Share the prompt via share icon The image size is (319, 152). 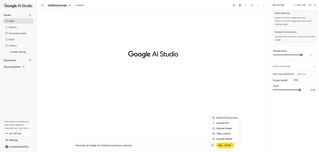click(x=246, y=5)
